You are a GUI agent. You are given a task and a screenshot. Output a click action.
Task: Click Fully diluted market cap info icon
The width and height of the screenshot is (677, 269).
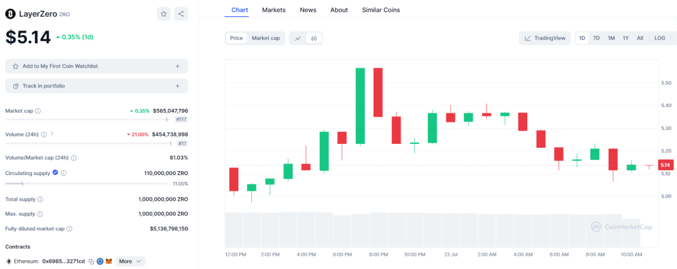click(x=70, y=229)
